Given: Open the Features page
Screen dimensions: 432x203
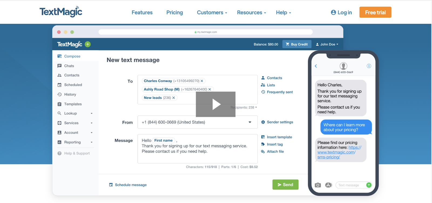Looking at the screenshot, I should [142, 12].
